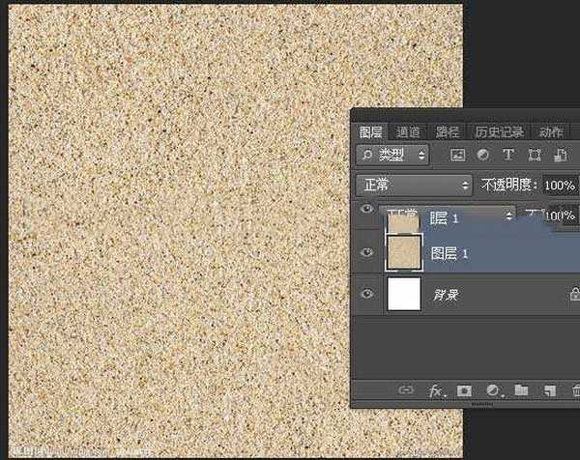This screenshot has width=580, height=460.
Task: Add a layer mask
Action: (464, 390)
